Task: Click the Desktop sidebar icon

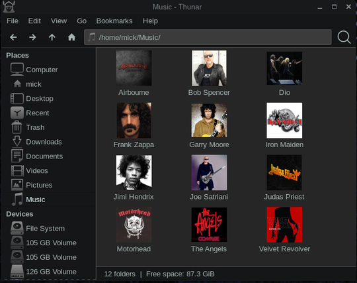Action: click(x=17, y=98)
